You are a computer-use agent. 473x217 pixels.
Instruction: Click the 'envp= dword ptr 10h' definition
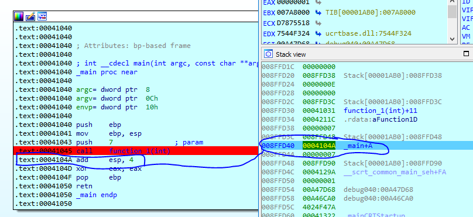tap(117, 107)
